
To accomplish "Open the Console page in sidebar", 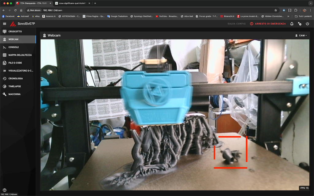I will [x=13, y=47].
